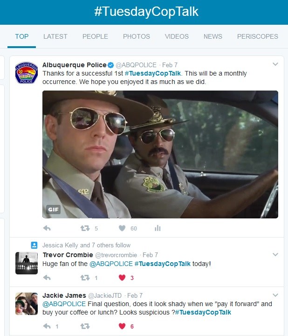Click #TuesdayCopTalk hashtag in Trevor Crombie's tweet
The image size is (288, 336).
162,264
